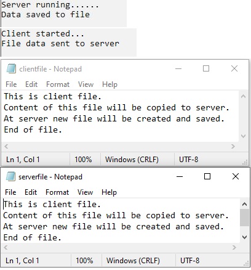Click scroll up arrow in clientfile window
The width and height of the screenshot is (251, 270).
[244, 96]
